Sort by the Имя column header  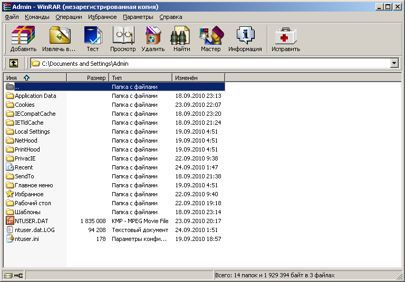[x=35, y=77]
